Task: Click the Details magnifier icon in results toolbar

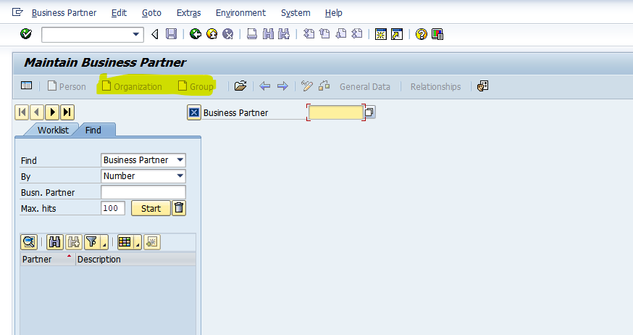Action: 29,242
